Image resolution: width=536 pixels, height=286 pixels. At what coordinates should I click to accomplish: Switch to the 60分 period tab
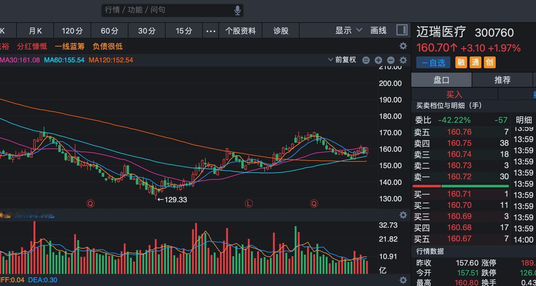tap(109, 31)
